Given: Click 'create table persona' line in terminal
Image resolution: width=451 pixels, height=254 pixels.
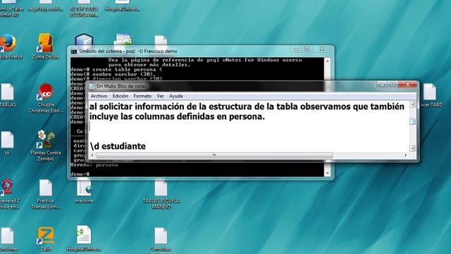Looking at the screenshot, I should tap(116, 69).
